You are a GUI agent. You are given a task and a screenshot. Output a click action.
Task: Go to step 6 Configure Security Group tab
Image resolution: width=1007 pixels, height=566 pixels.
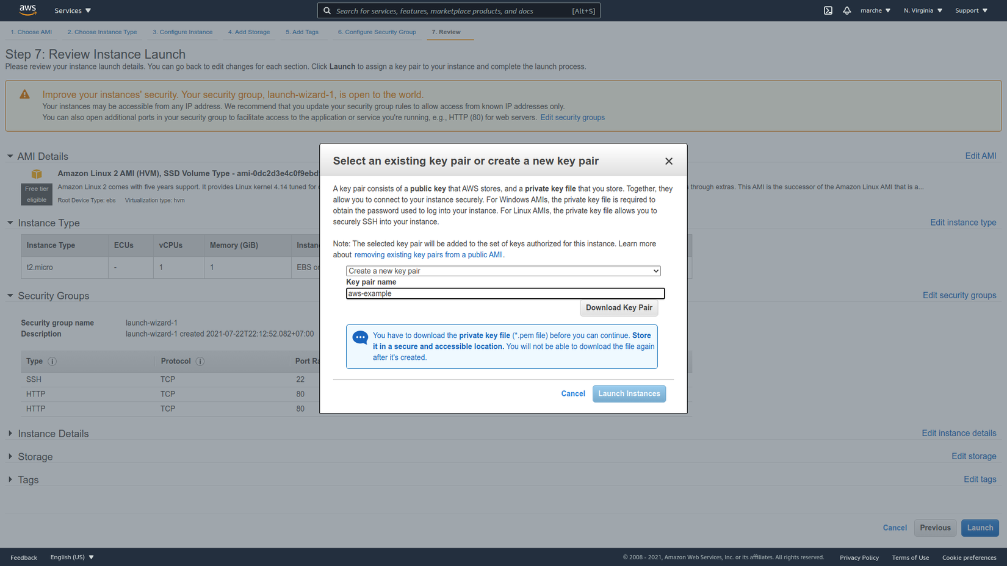377,32
